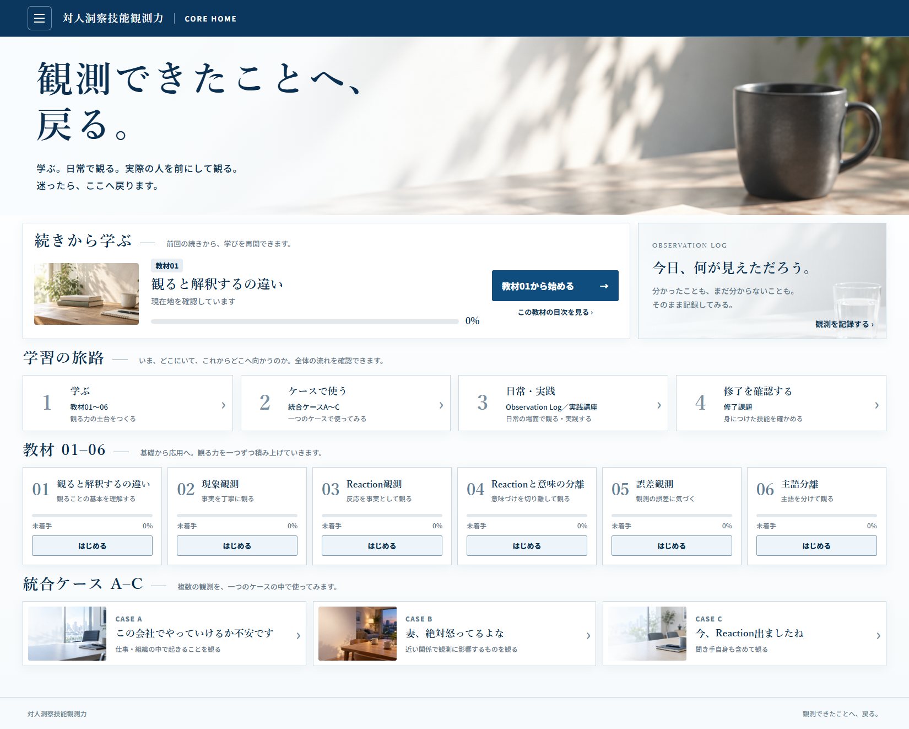
Task: Click progress bar of lesson 05 誤差観測
Action: click(672, 516)
